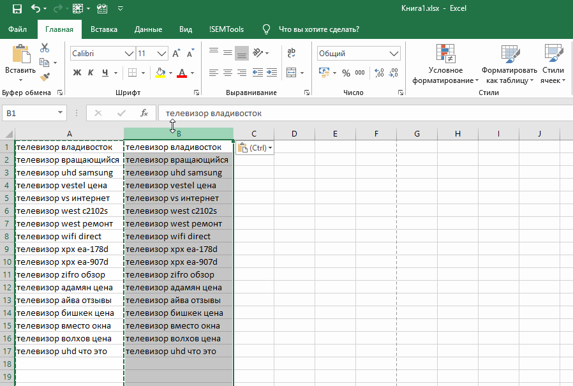This screenshot has width=573, height=386.
Task: Select column C header
Action: [x=253, y=134]
